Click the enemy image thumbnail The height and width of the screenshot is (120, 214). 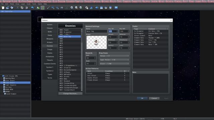pyautogui.click(x=97, y=42)
